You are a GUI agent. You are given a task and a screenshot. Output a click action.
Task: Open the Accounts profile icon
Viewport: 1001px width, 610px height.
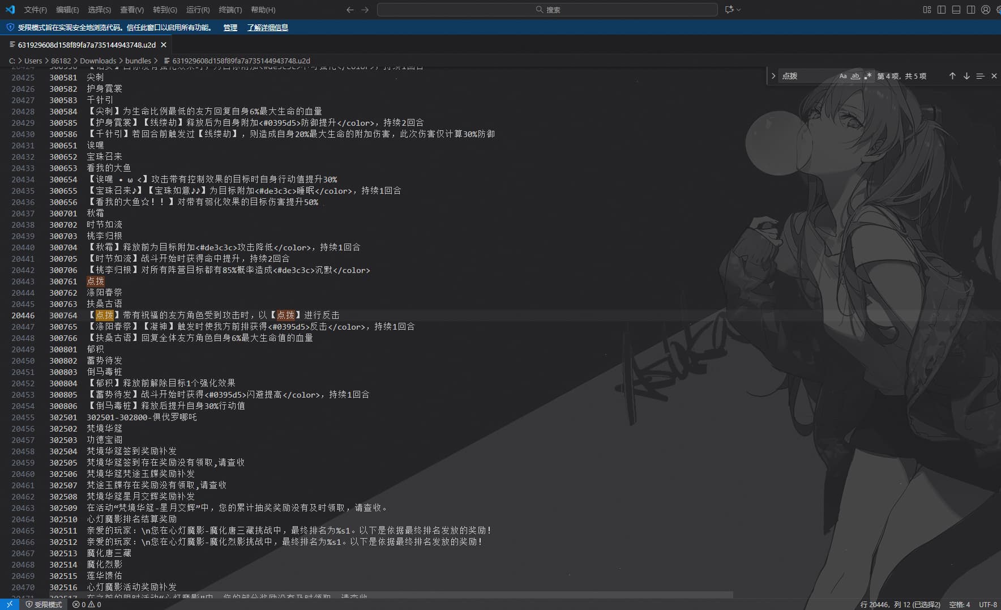[x=986, y=10]
